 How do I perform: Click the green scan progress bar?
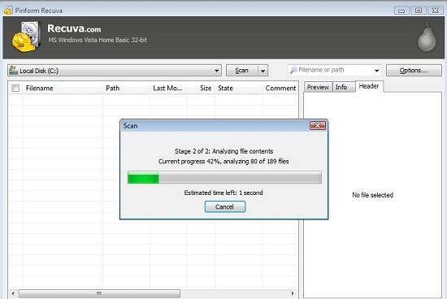[x=224, y=177]
